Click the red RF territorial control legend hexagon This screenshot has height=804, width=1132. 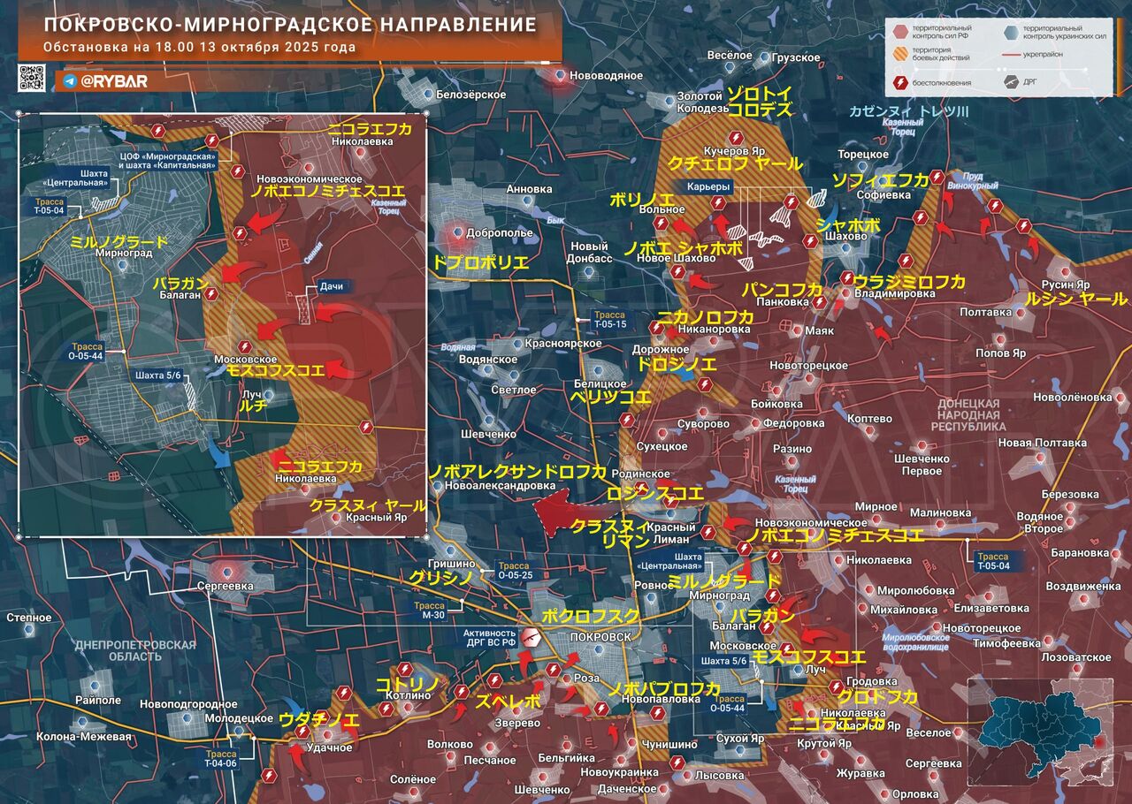899,34
